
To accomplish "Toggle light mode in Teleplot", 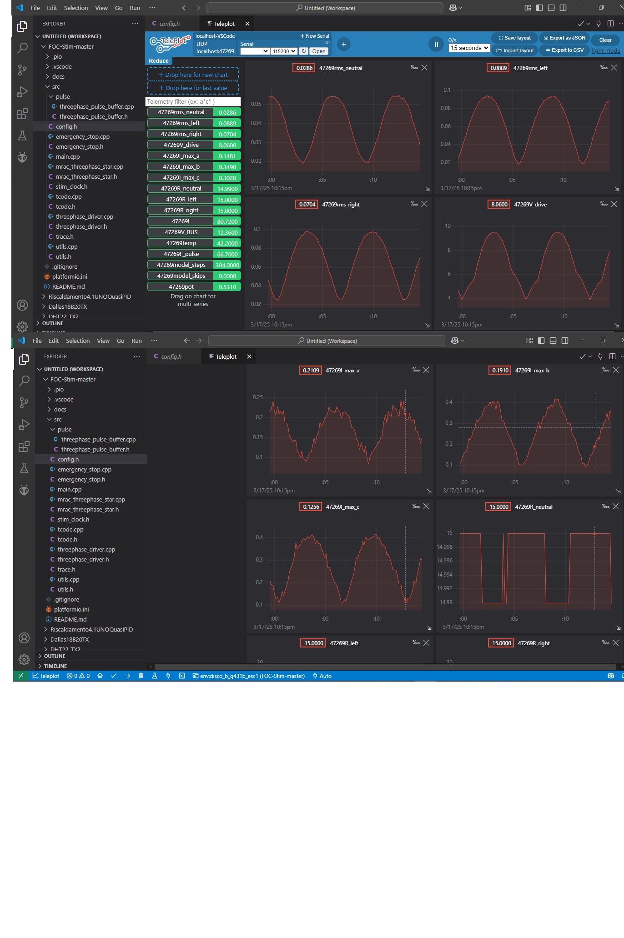I will point(606,50).
